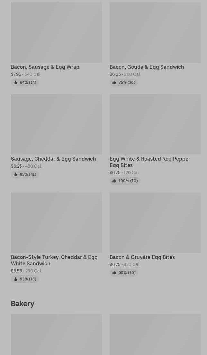Click thumbs-up icon under Bacon, Gouda & Egg Sandwich
Screen dimensions: 207x355
[114, 83]
